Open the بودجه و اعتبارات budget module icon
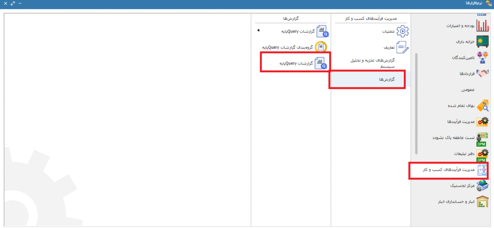This screenshot has height=228, width=494. click(482, 25)
